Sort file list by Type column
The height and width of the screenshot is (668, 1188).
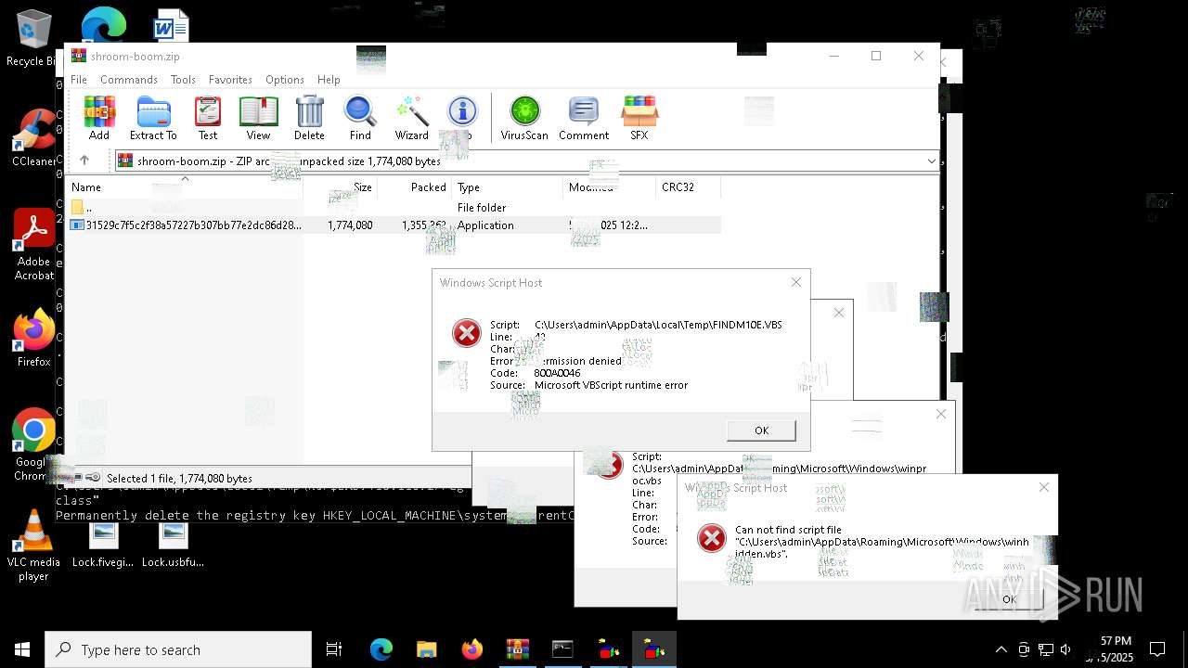tap(507, 187)
